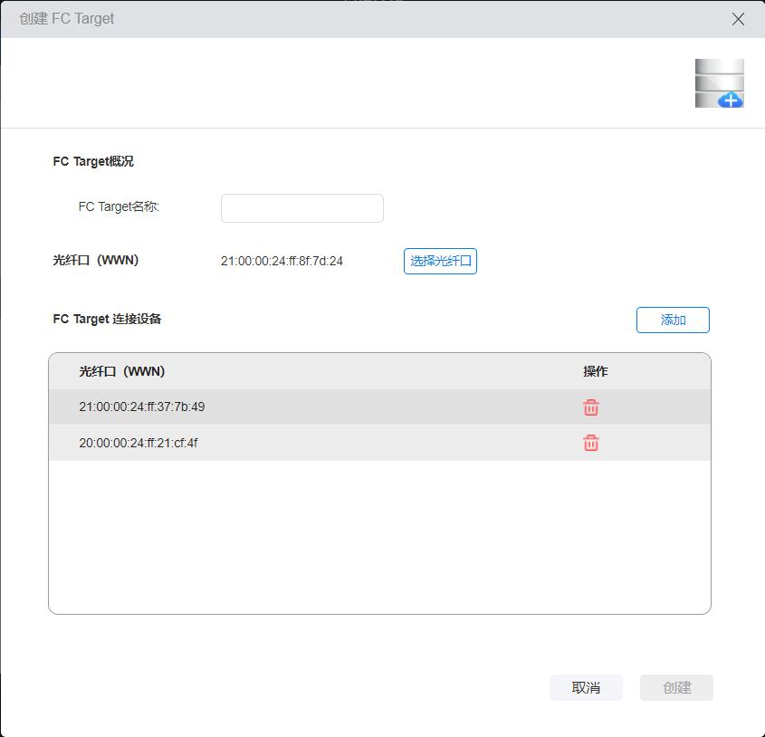Click the 创建 button

click(x=676, y=688)
